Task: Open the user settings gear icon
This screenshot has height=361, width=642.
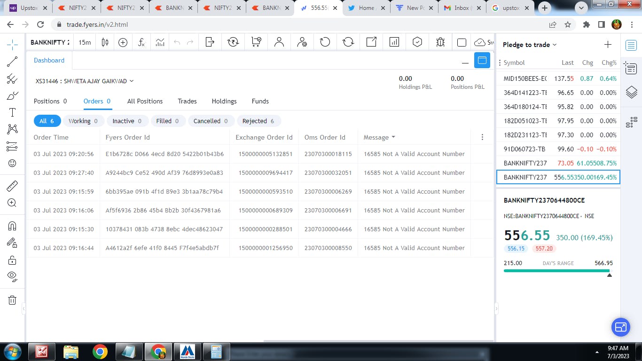Action: point(302,42)
